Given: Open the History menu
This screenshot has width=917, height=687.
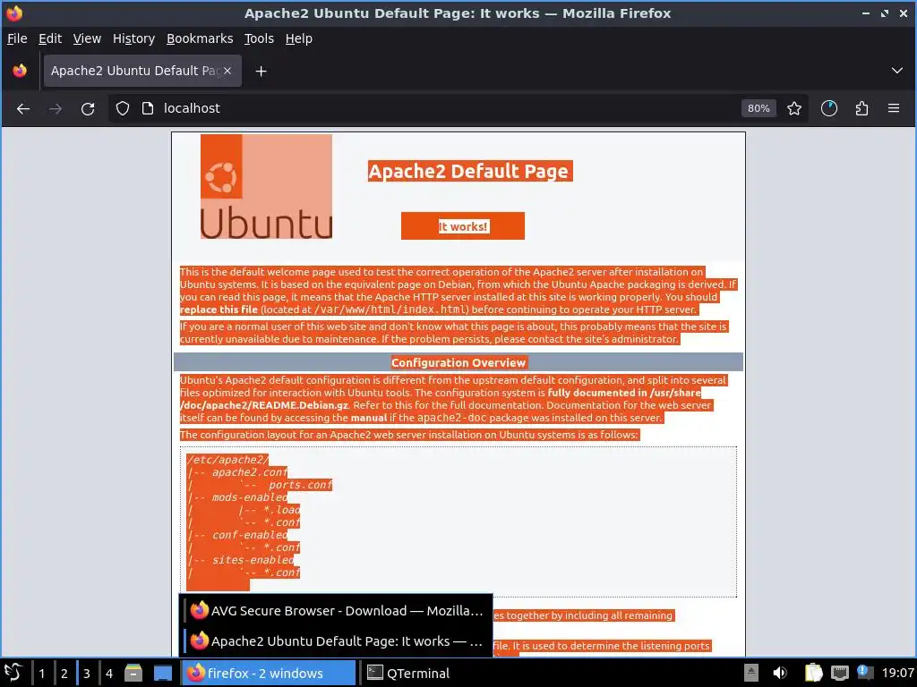Looking at the screenshot, I should click(133, 38).
